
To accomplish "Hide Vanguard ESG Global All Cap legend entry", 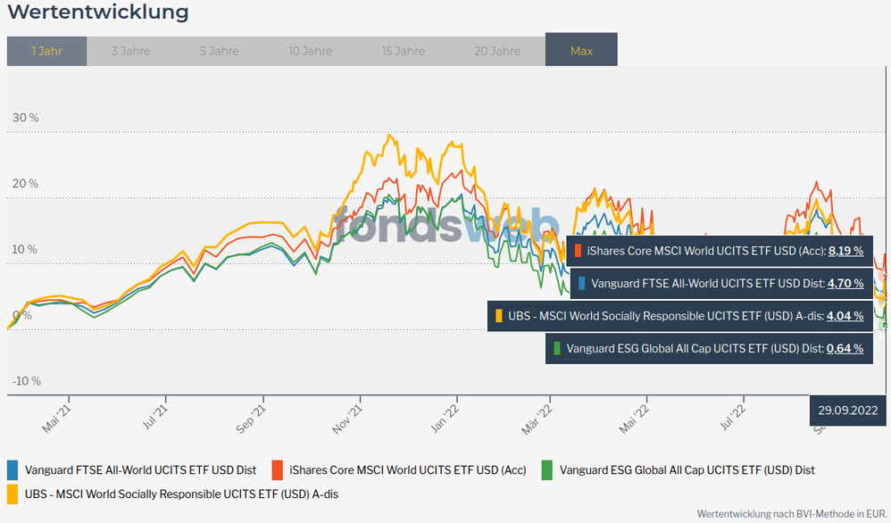I will 687,469.
